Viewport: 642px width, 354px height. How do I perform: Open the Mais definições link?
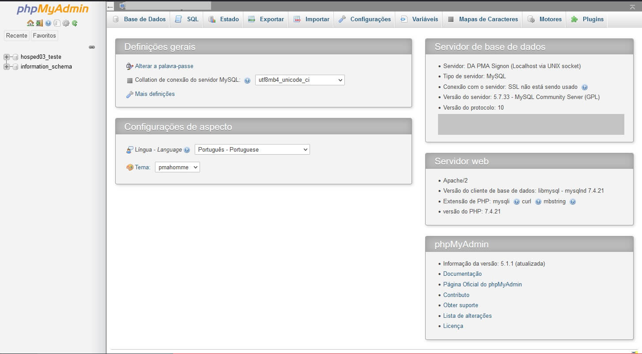[x=155, y=94]
